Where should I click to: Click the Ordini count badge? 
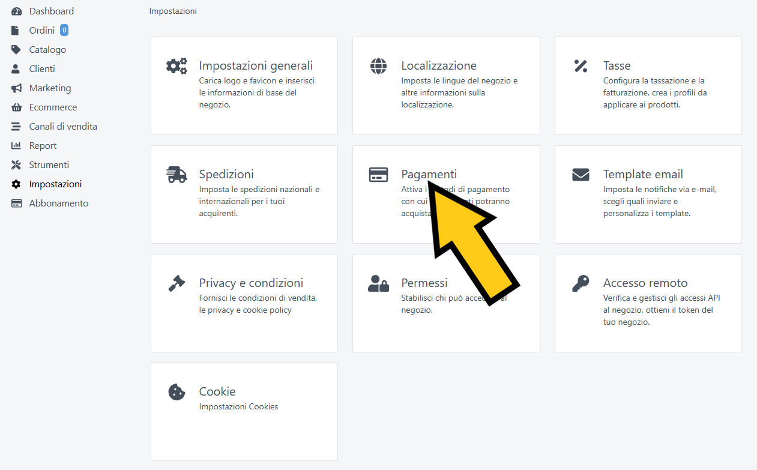pyautogui.click(x=64, y=30)
